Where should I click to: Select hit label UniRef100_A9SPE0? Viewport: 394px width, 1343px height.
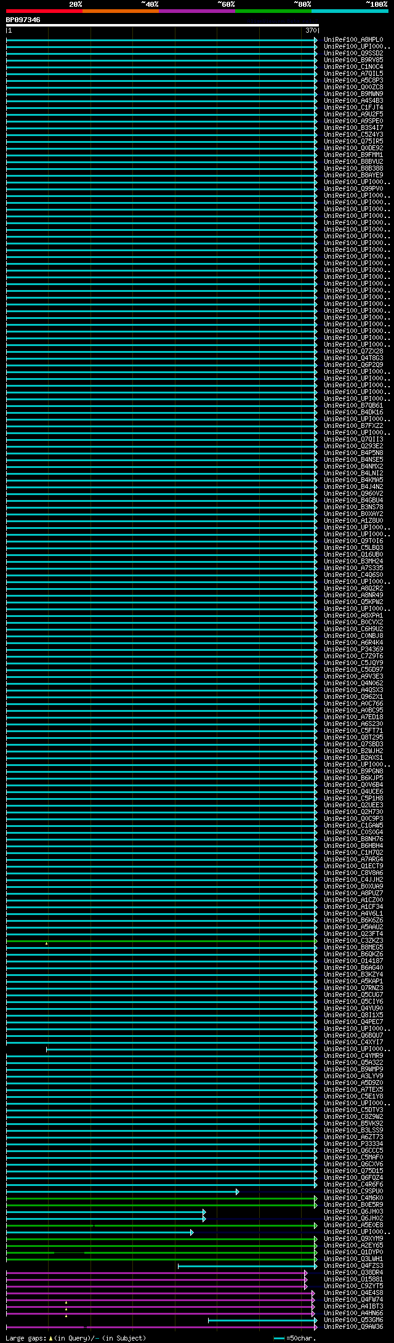353,121
